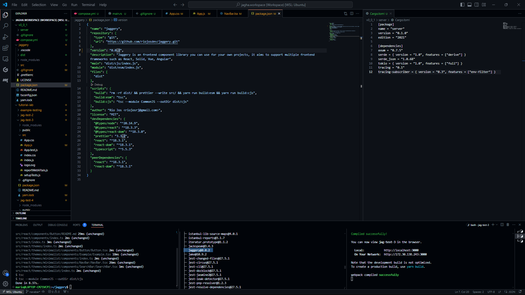Click the package.json editor minimap

344,32
